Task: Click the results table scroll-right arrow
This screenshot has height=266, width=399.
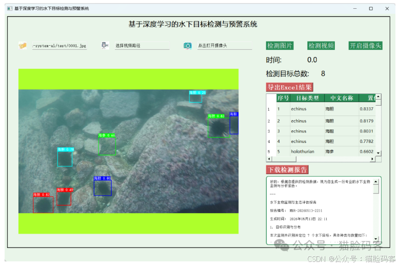Action: [x=372, y=159]
